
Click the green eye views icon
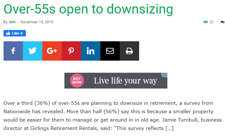206,22
